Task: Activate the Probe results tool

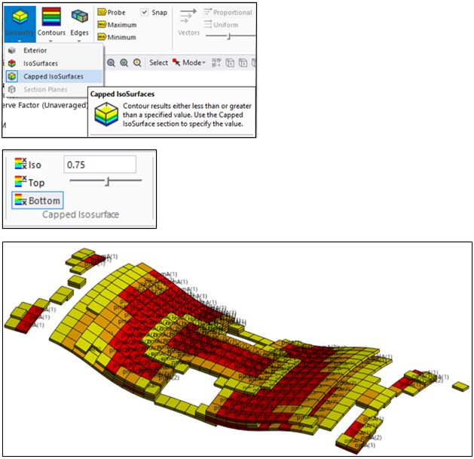Action: (x=112, y=12)
